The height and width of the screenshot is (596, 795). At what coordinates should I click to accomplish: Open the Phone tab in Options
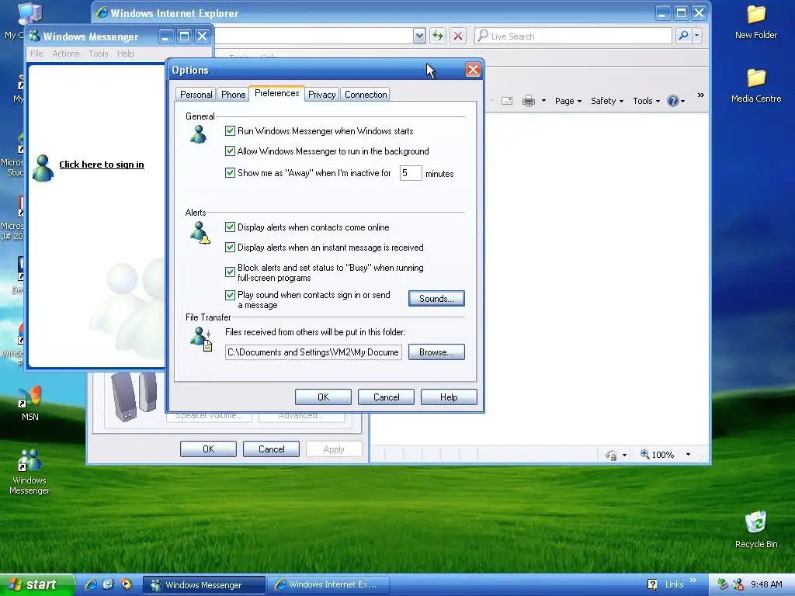(233, 94)
